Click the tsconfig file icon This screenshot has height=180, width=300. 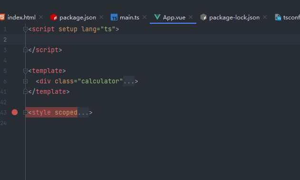coord(278,18)
